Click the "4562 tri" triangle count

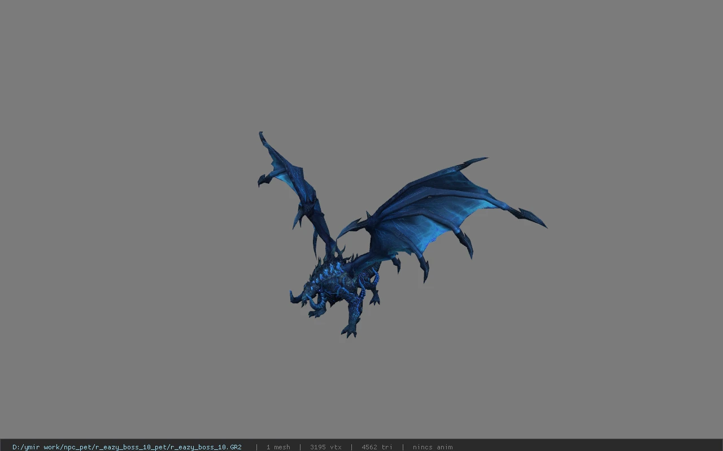[377, 447]
